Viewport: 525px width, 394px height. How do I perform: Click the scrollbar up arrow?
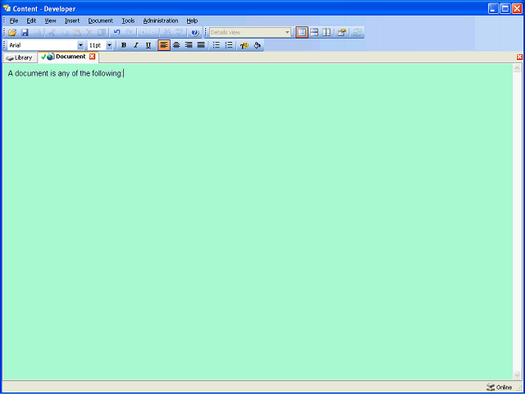517,69
